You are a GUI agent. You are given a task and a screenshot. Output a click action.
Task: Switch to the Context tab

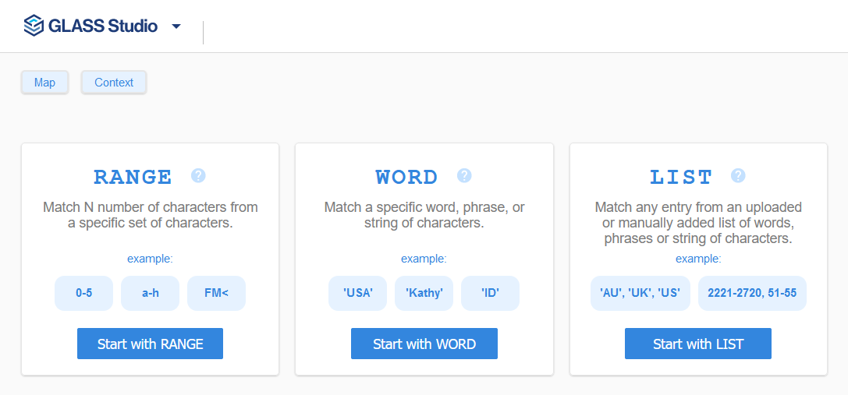click(114, 83)
